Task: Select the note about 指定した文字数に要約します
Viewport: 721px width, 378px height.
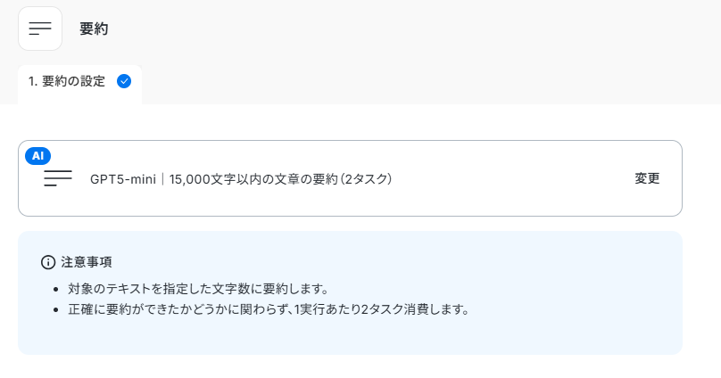Action: [x=198, y=289]
